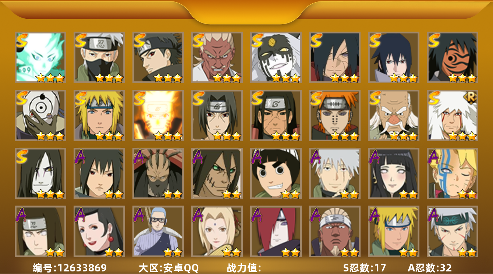Viewport: 493px width, 274px height.
Task: Choose the red-skinned angry S-rank character
Action: pyautogui.click(x=217, y=57)
